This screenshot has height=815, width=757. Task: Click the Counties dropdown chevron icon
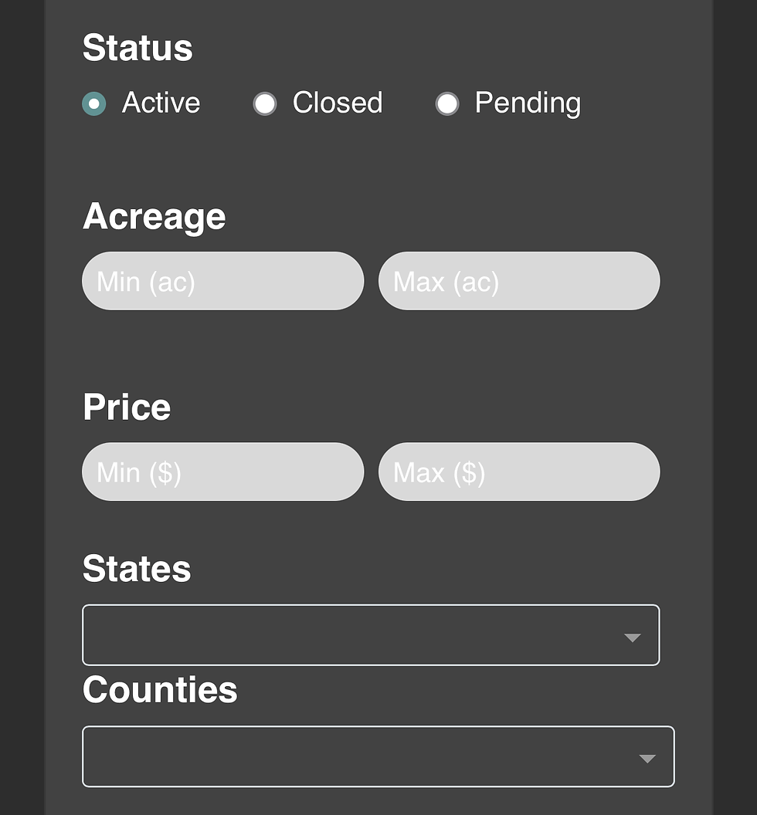647,759
